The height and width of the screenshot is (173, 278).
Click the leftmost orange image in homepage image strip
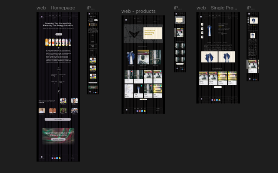pos(46,42)
